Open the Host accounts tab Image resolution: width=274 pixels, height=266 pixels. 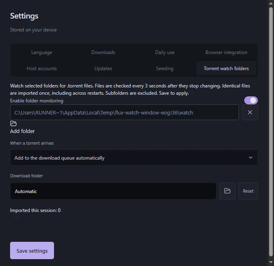click(42, 69)
